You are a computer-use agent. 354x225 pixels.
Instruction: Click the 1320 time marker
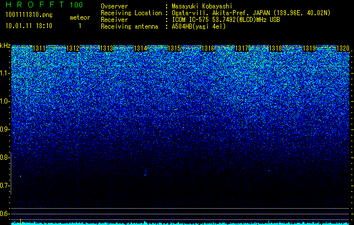click(x=343, y=48)
